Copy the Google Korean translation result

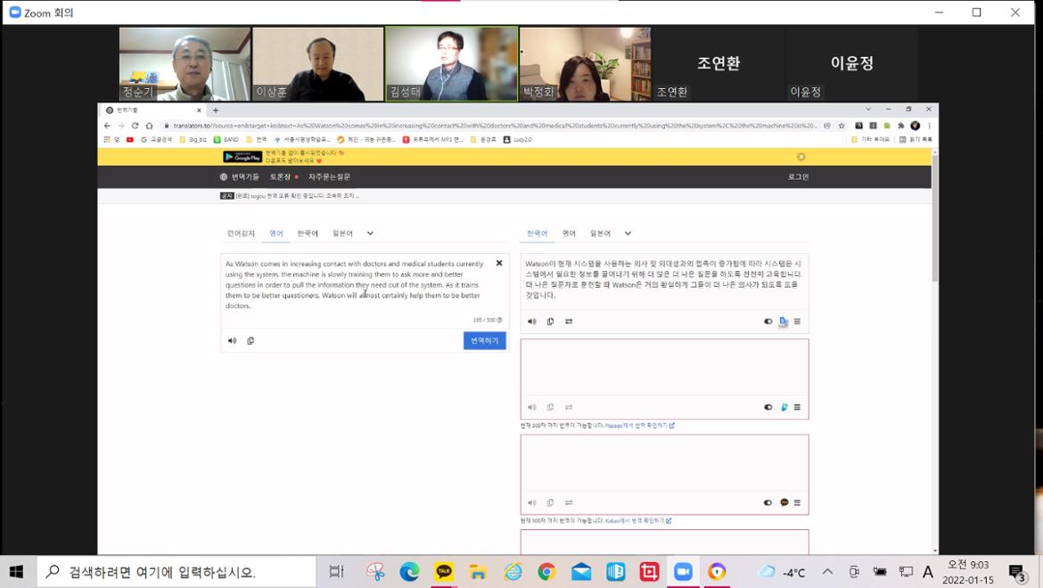pyautogui.click(x=550, y=322)
